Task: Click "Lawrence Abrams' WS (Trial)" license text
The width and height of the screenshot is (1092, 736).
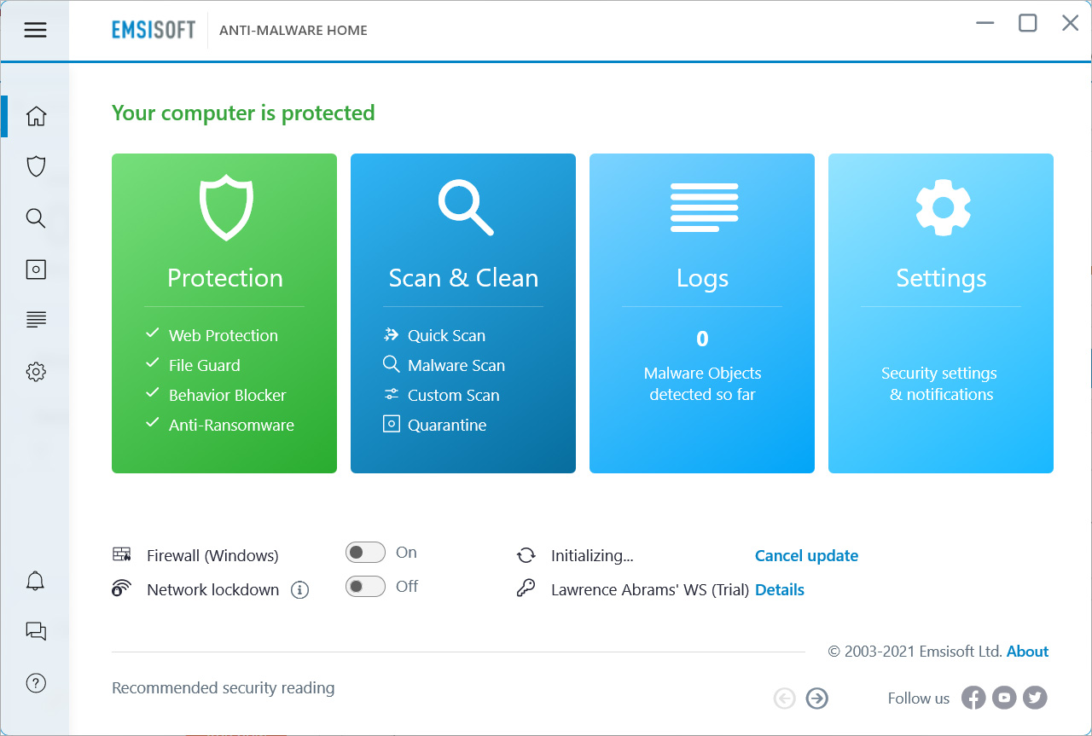Action: [650, 589]
